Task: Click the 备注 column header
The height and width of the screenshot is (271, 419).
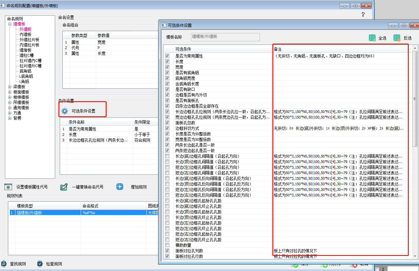Action: 342,49
